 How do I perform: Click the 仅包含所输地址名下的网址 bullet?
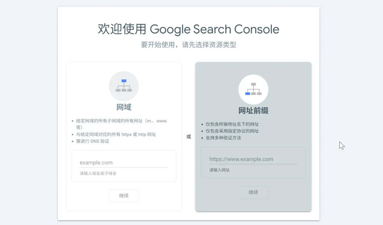[x=232, y=124]
